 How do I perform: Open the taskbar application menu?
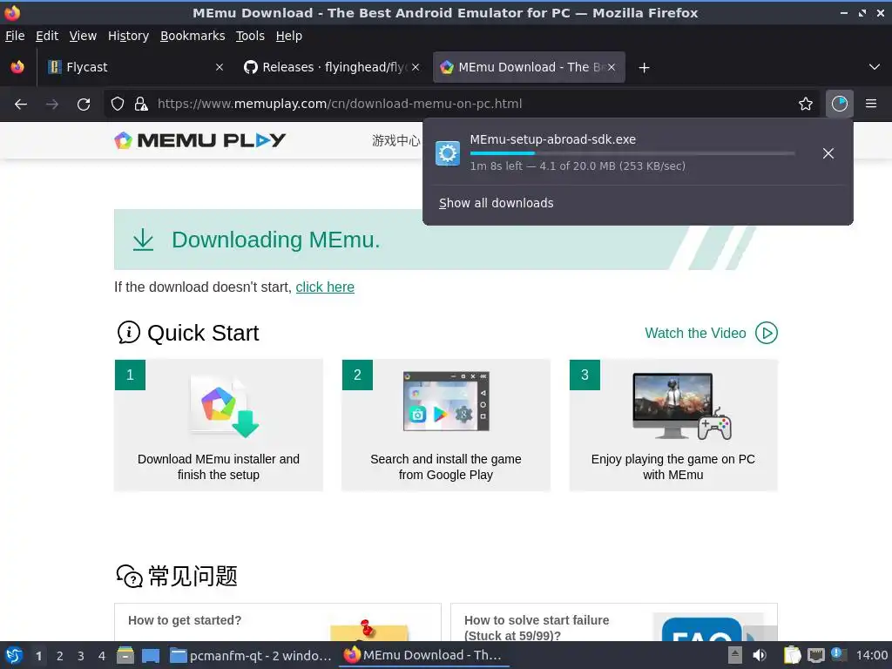click(14, 655)
